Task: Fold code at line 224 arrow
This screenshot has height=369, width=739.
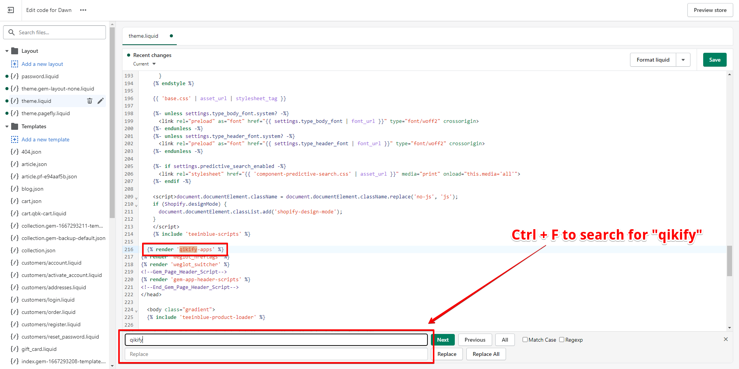Action: tap(136, 311)
